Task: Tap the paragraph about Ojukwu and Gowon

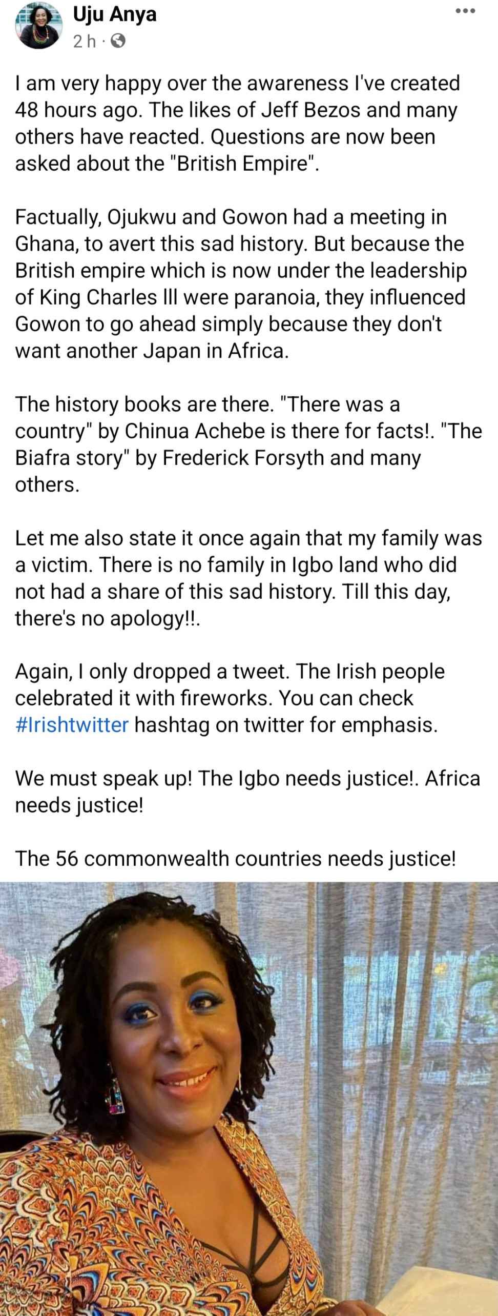Action: click(241, 284)
